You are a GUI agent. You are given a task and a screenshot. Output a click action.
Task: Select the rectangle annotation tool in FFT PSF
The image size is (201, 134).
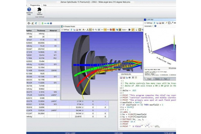point(169,23)
